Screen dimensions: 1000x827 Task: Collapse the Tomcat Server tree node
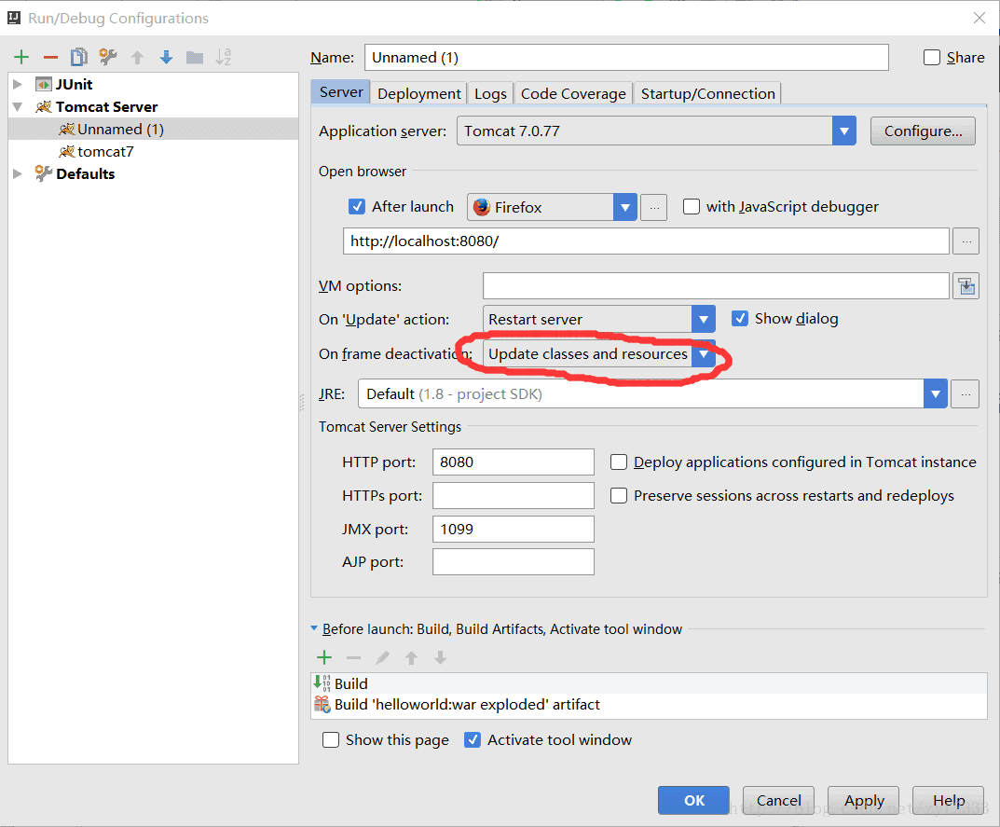pos(17,106)
